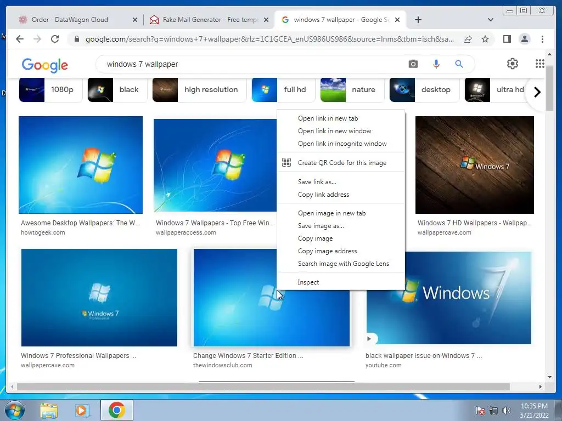Close the windows 7 wallpaper tab
The height and width of the screenshot is (421, 562).
397,20
